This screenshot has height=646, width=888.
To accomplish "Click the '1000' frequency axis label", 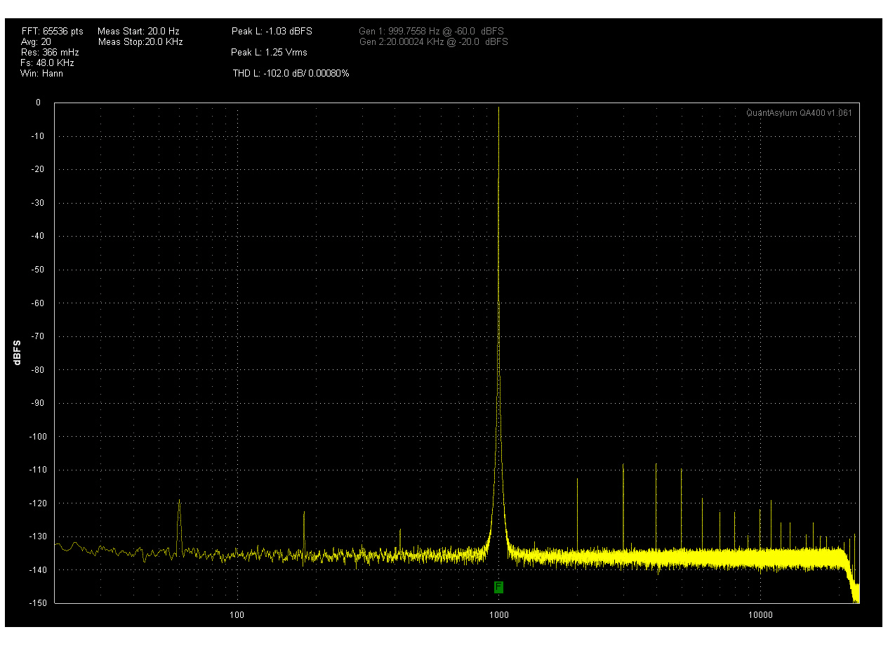I will point(498,616).
